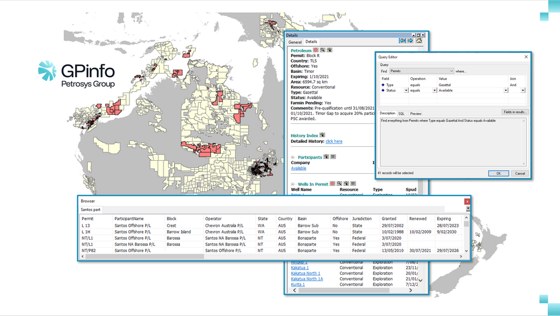This screenshot has width=560, height=316.
Task: Click the query description text area
Action: click(x=453, y=142)
